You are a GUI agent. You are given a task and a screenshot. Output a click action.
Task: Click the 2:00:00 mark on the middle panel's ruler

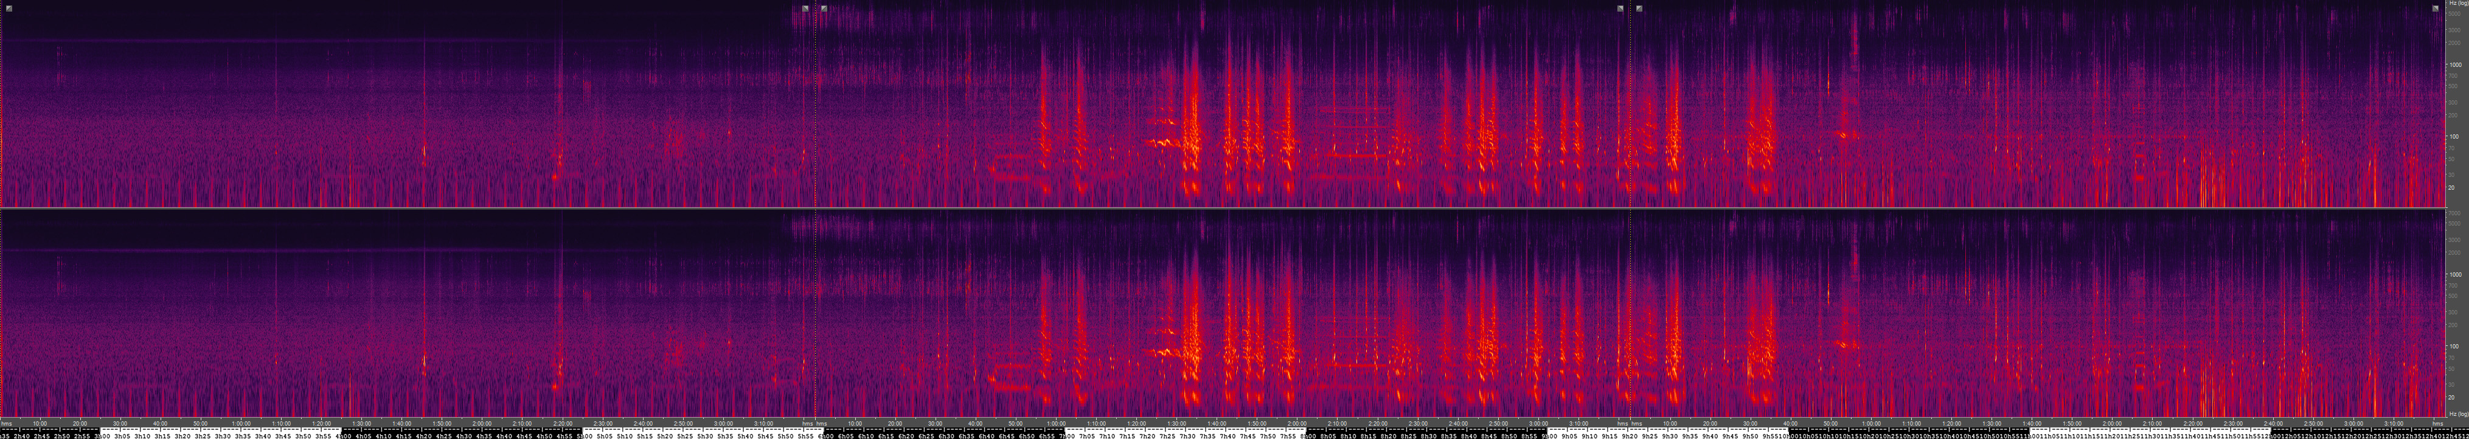1297,423
